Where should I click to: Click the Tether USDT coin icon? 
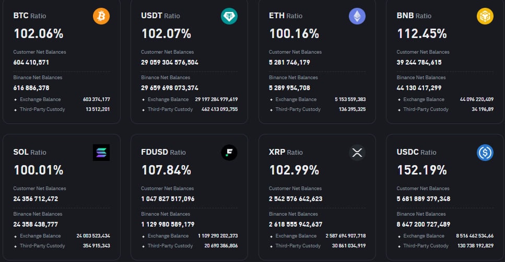coord(229,16)
